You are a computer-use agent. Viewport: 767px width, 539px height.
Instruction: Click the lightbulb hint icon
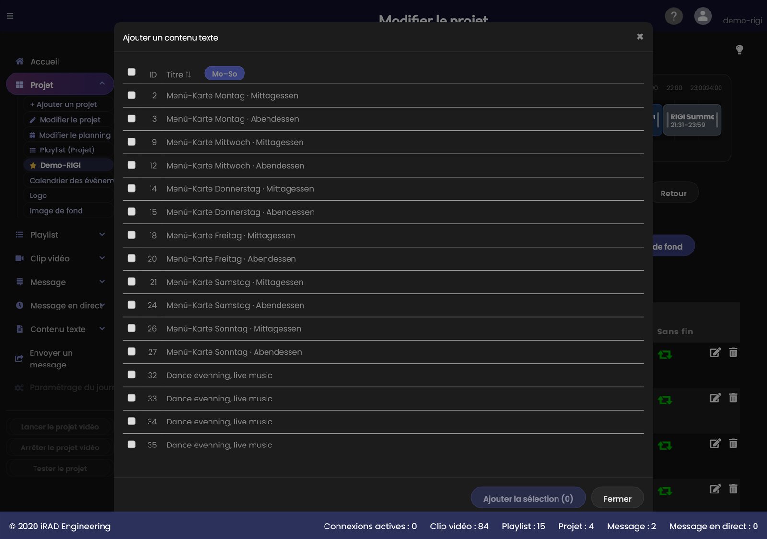point(739,49)
